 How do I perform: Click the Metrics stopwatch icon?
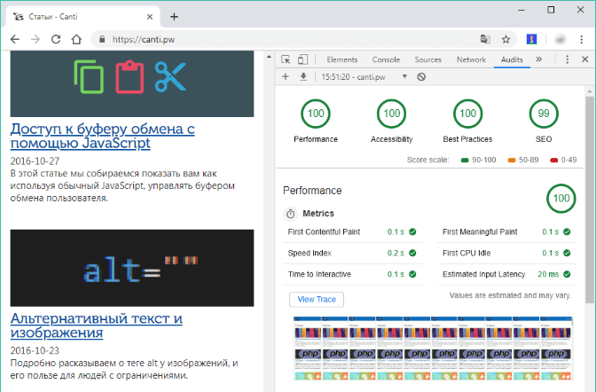[x=290, y=214]
